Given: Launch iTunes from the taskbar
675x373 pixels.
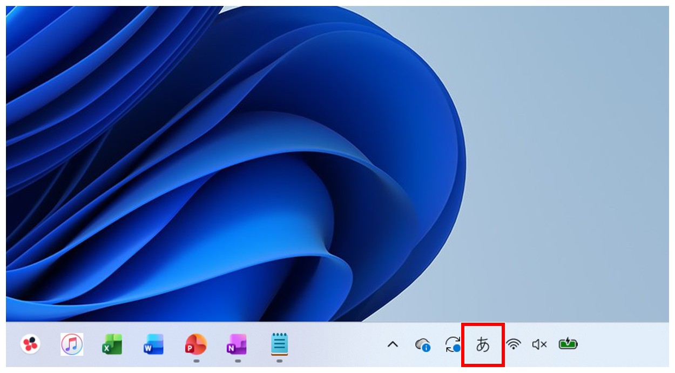Looking at the screenshot, I should click(x=72, y=344).
